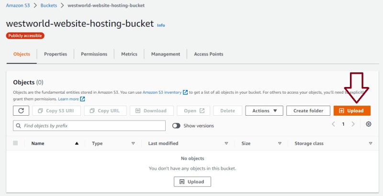Open the Properties tab
Image resolution: width=383 pixels, height=196 pixels.
point(56,54)
